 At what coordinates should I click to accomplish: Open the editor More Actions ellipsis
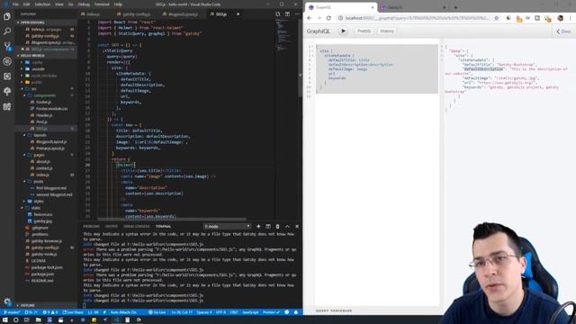(297, 14)
